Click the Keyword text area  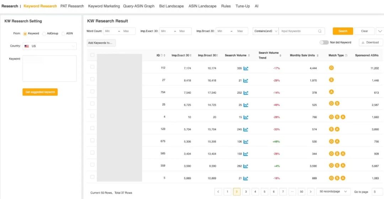pyautogui.click(x=49, y=68)
